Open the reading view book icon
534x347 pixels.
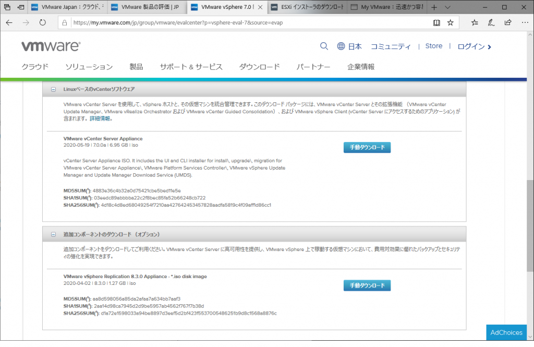(x=436, y=22)
